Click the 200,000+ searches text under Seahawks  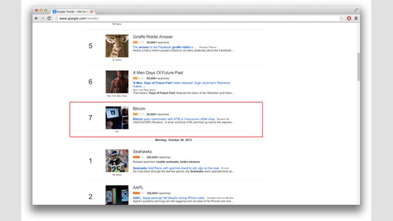[158, 157]
